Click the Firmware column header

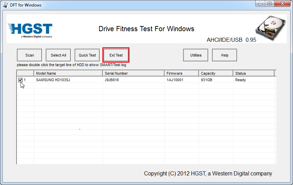click(x=181, y=73)
